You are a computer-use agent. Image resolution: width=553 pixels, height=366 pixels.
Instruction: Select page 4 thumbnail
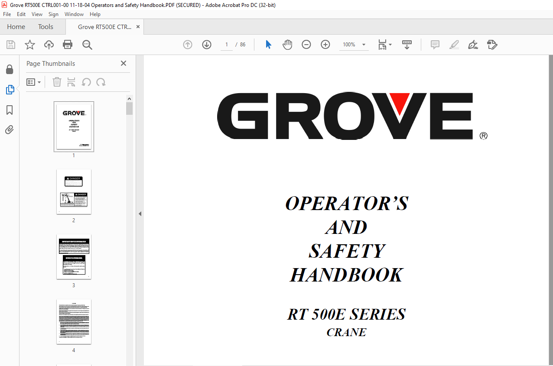[x=74, y=321]
